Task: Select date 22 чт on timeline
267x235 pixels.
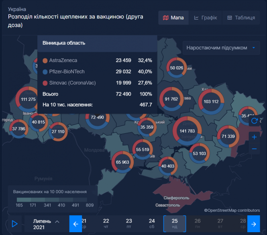Action: pyautogui.click(x=106, y=224)
